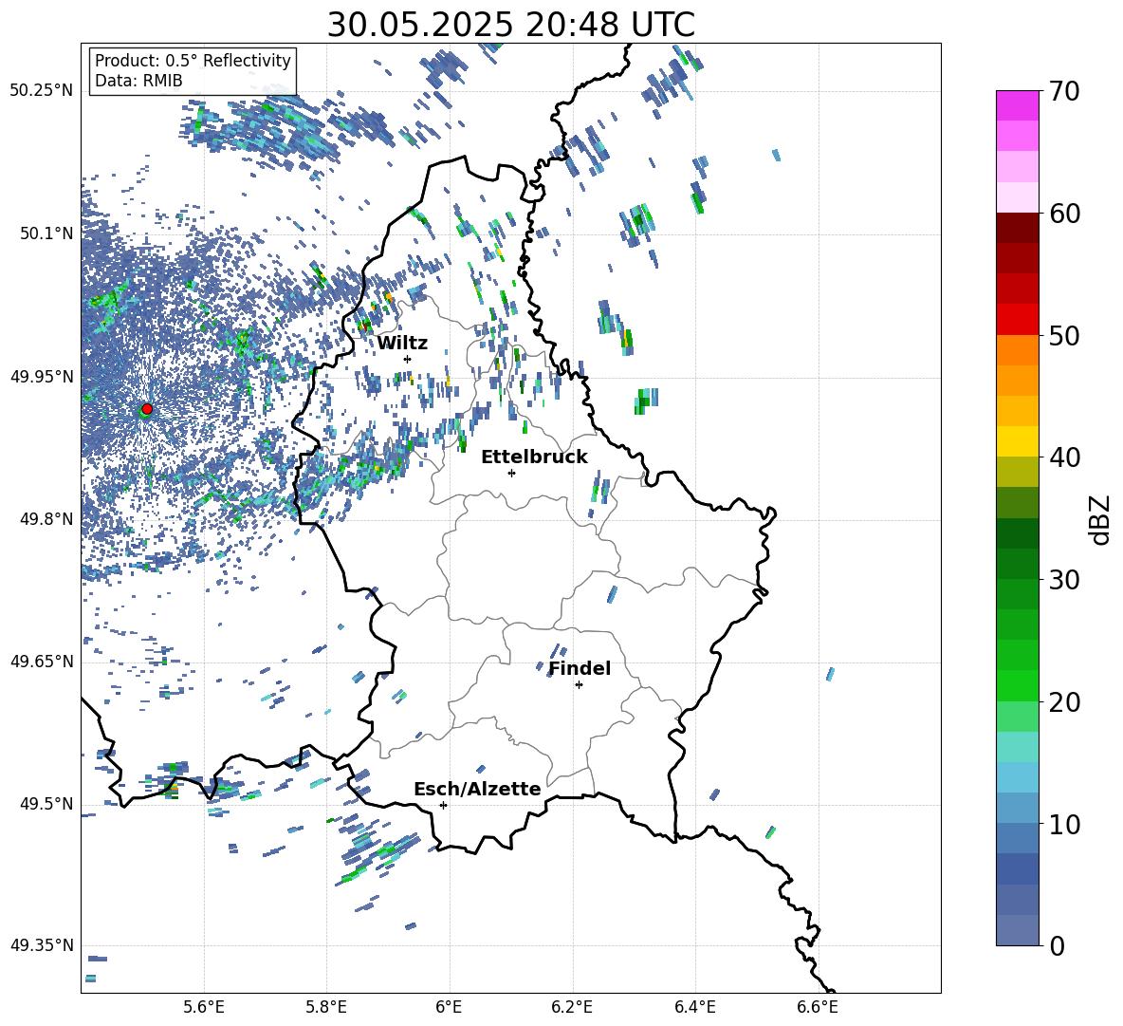This screenshot has width=1123, height=1026.
Task: Click the 5.6°E longitude label
Action: point(204,1007)
